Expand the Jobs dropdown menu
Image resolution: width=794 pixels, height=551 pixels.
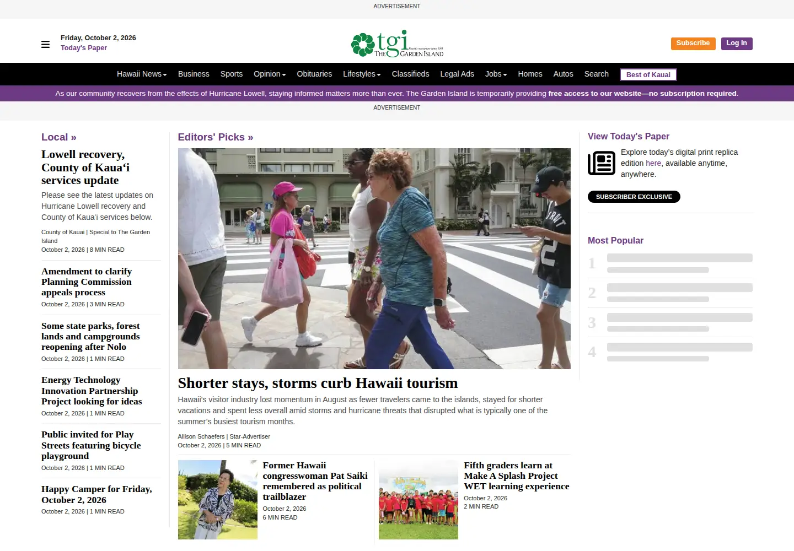pyautogui.click(x=496, y=74)
